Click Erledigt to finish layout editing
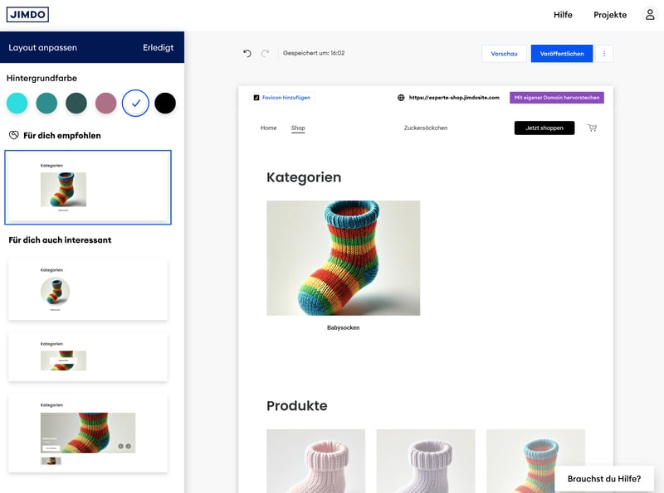 [158, 47]
